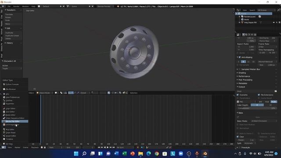Viewport: 281px width, 158px height.
Task: Choose User Preferences editor type
Action: [14, 97]
